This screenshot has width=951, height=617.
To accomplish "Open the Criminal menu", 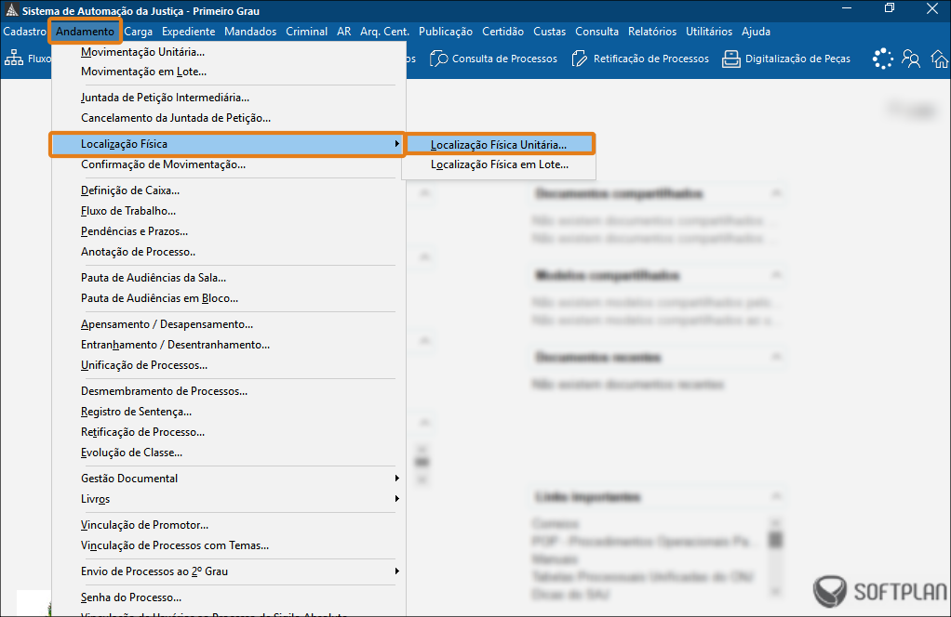I will click(x=307, y=32).
